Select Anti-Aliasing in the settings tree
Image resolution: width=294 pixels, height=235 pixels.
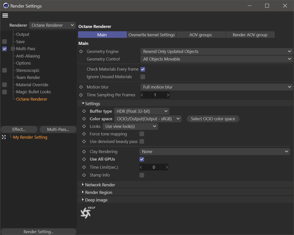click(x=28, y=56)
